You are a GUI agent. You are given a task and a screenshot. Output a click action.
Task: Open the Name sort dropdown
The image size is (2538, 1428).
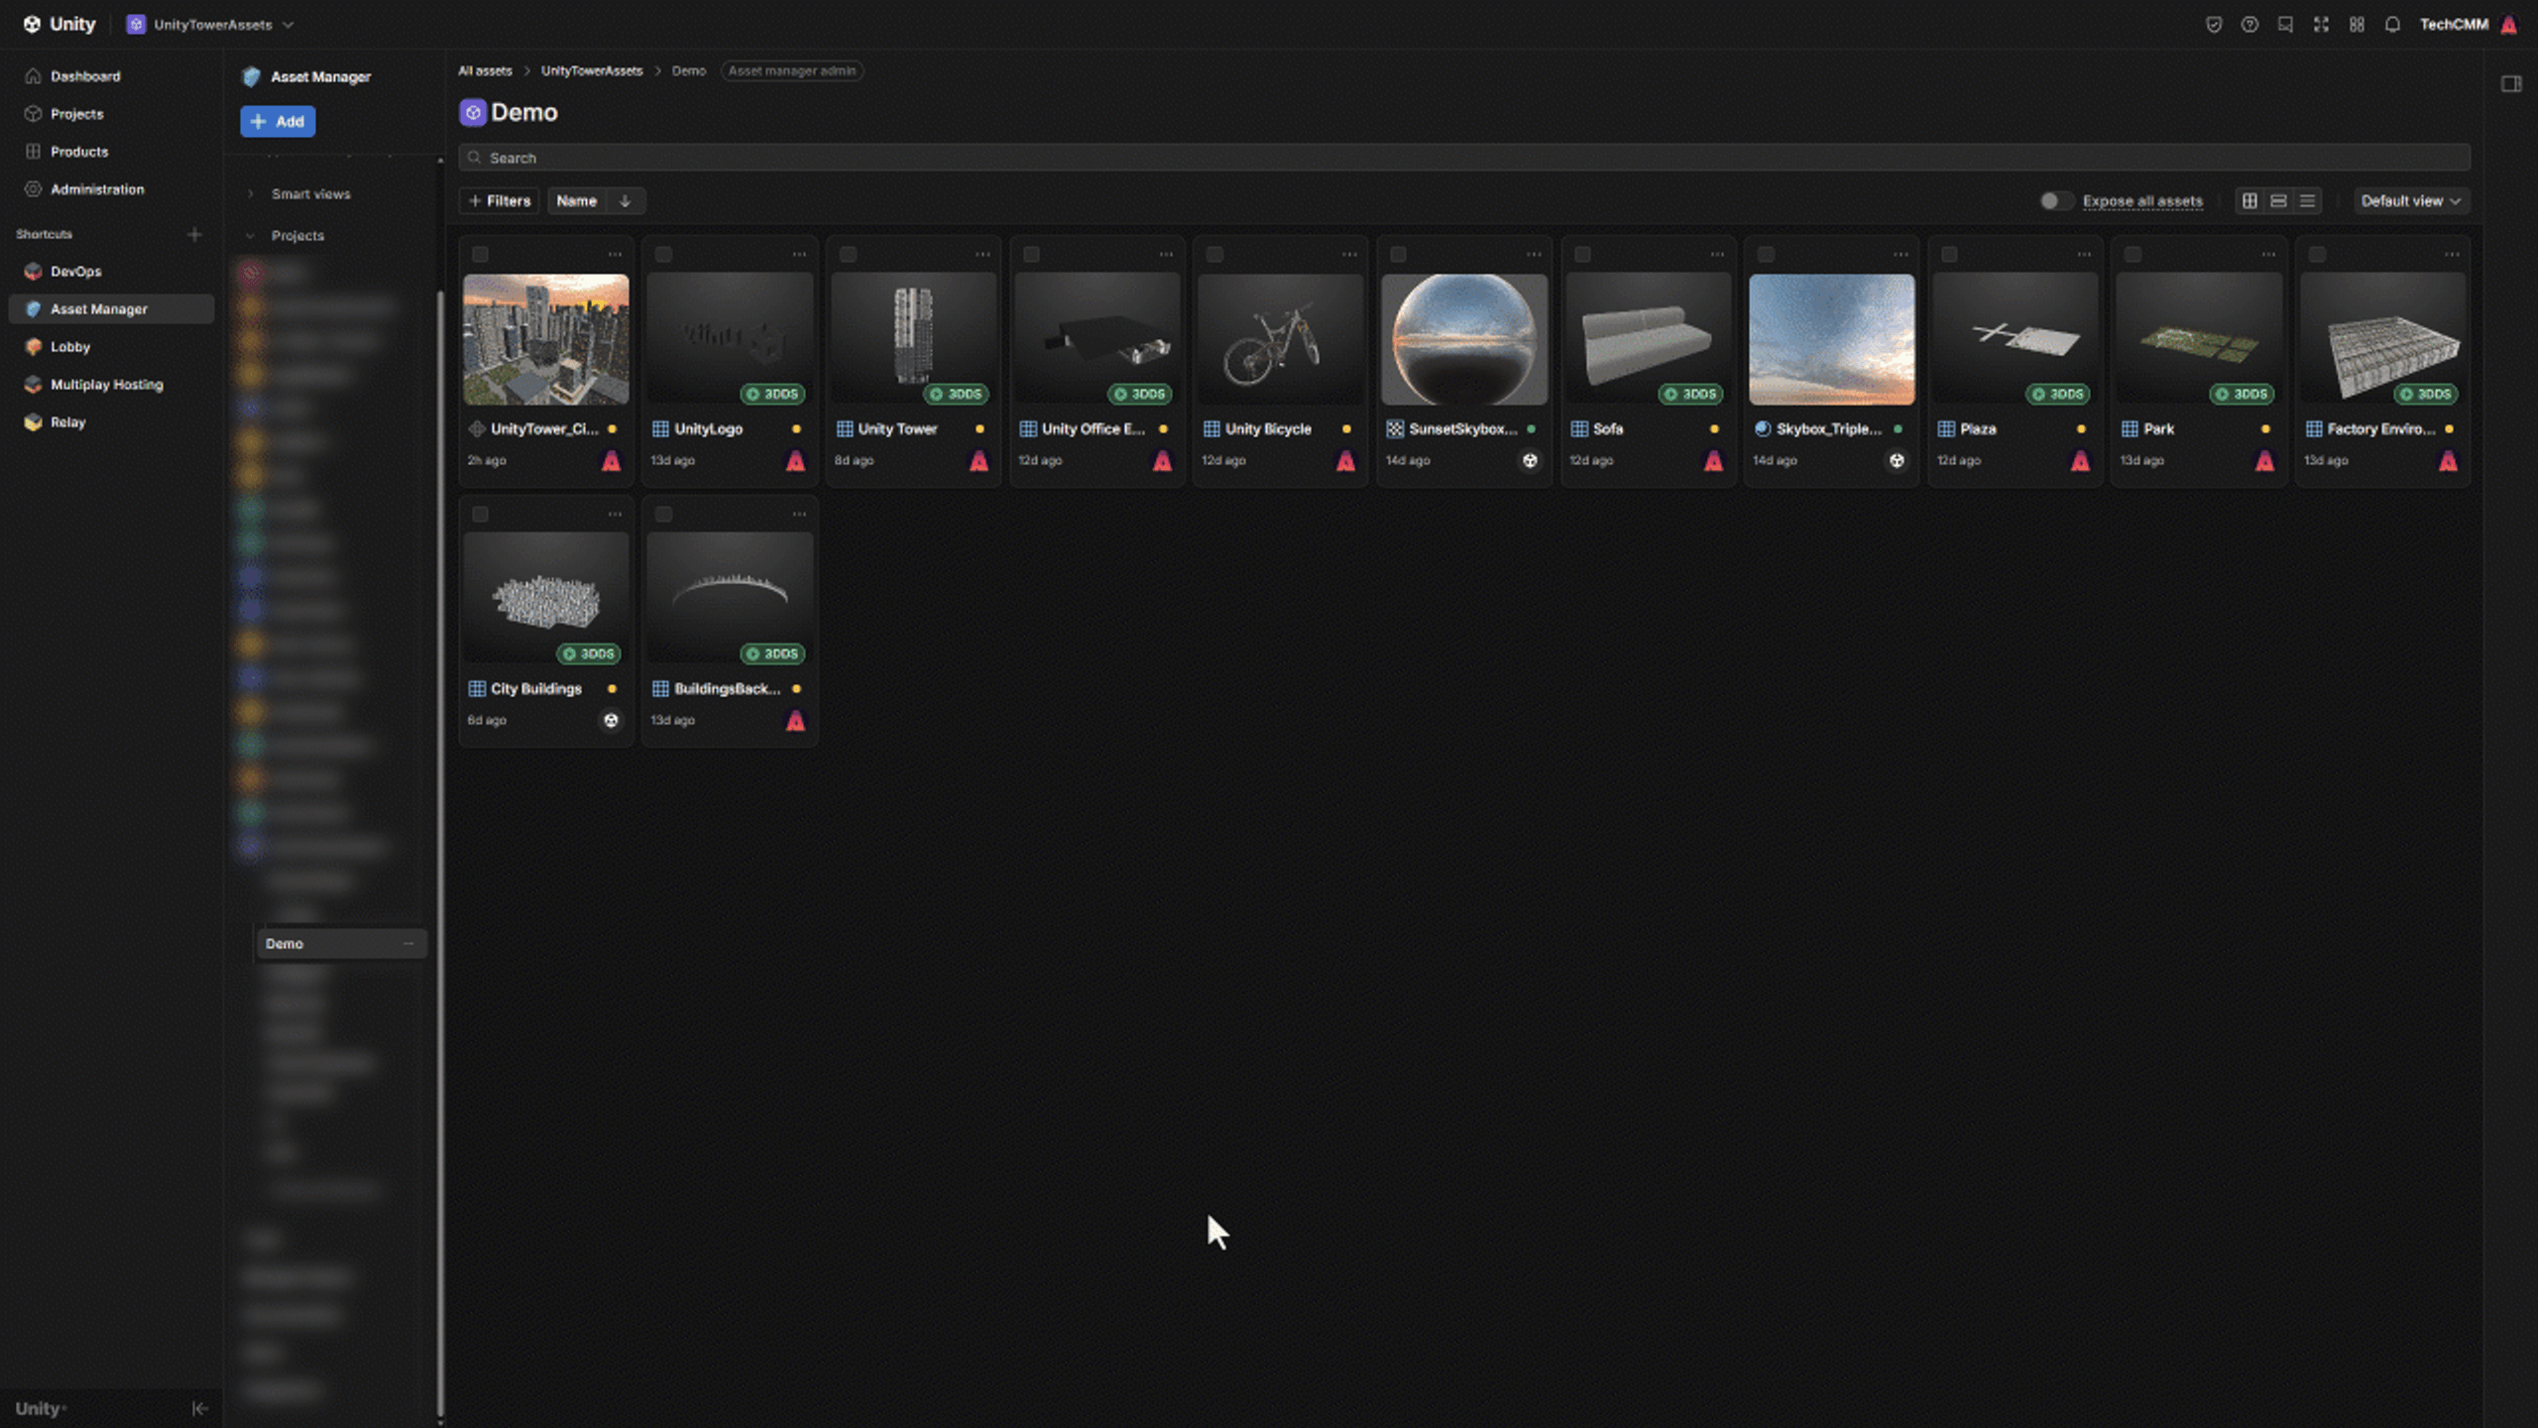coord(577,200)
